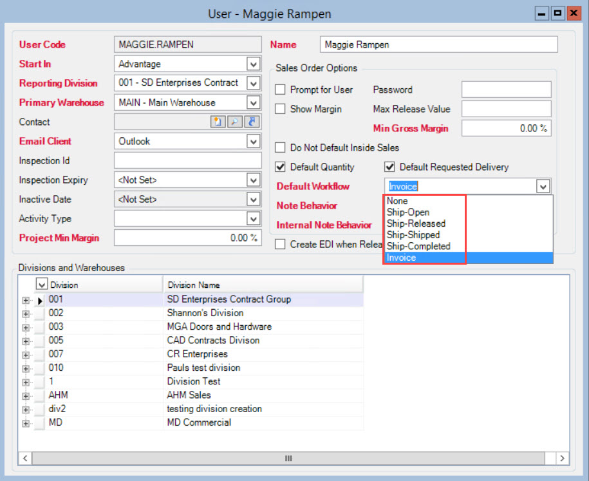589x481 pixels.
Task: Toggle the Show Margin checkbox
Action: 280,109
